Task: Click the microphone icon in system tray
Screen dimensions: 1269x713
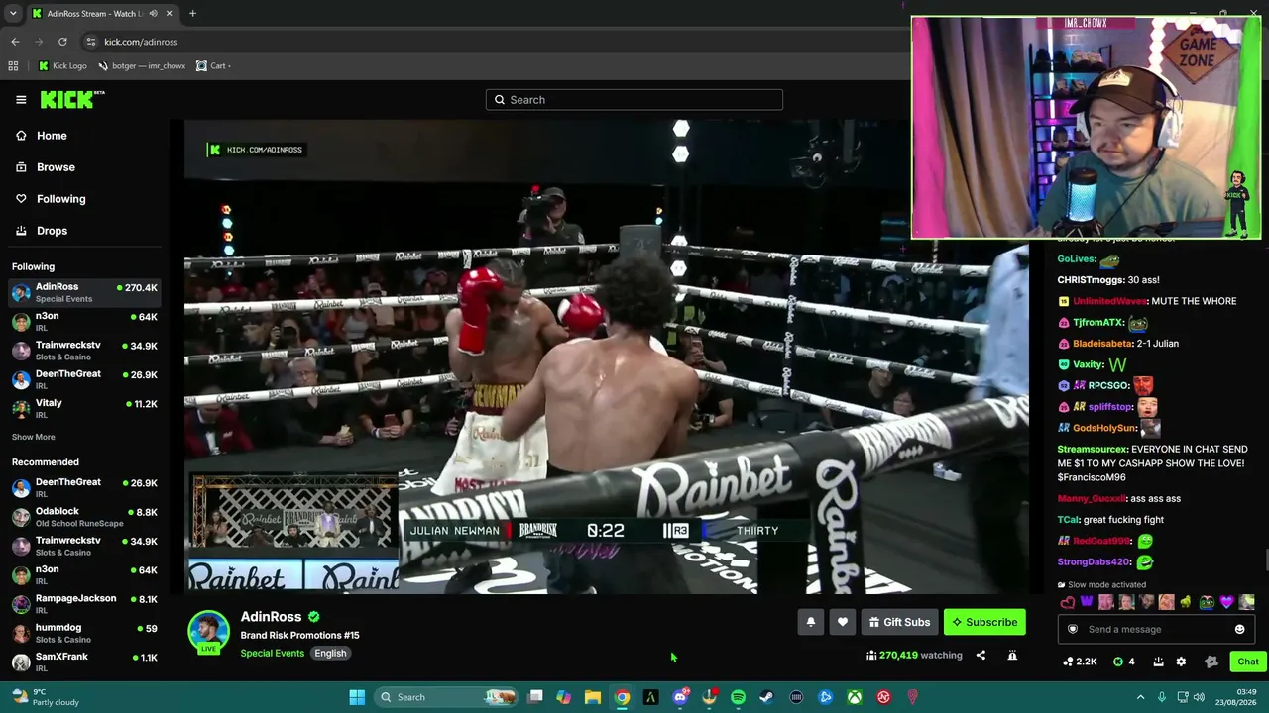Action: [1162, 697]
